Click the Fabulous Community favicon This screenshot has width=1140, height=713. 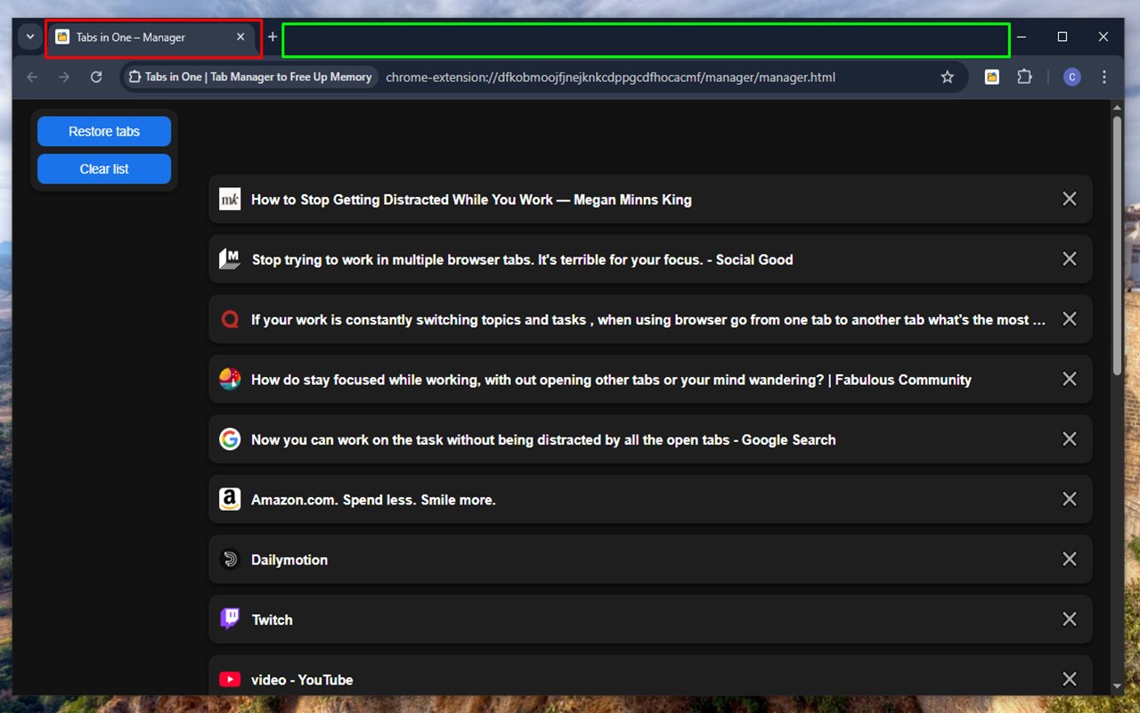click(x=230, y=379)
